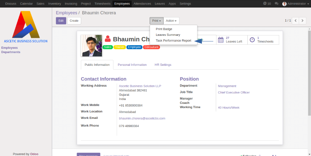Open Departments in the sidebar
This screenshot has width=311, height=156.
(11, 52)
